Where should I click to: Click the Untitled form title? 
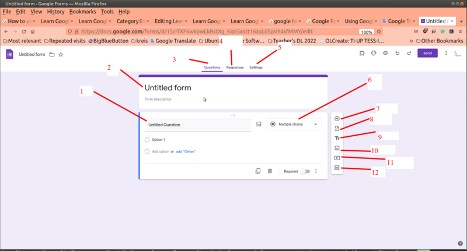(x=168, y=87)
